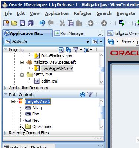Open the Show dropdown in overview

(x=128, y=42)
